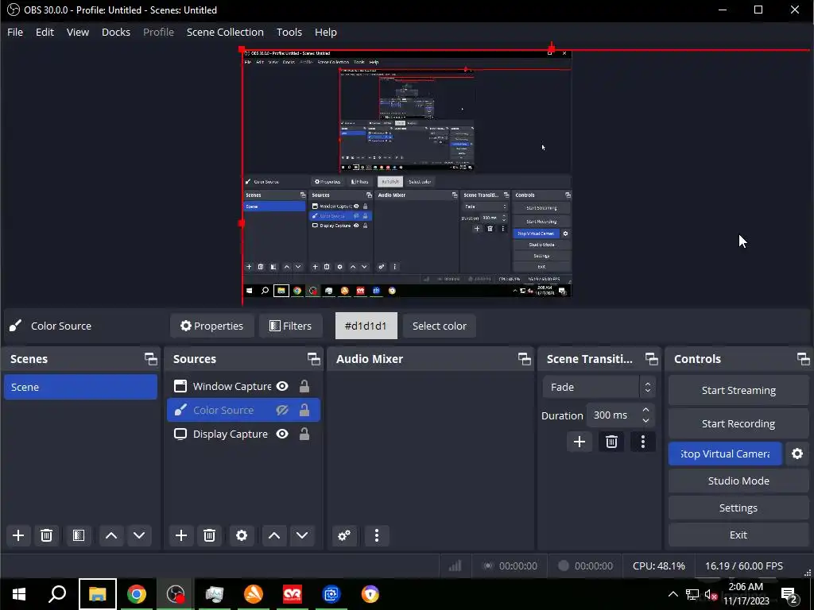
Task: Open Filters for Color Source
Action: [x=290, y=326]
